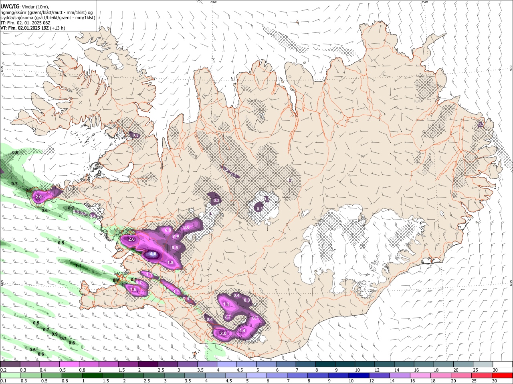Select the darkest green rain swatch between 1 and 1.5
This screenshot has width=513, height=384.
coord(92,376)
